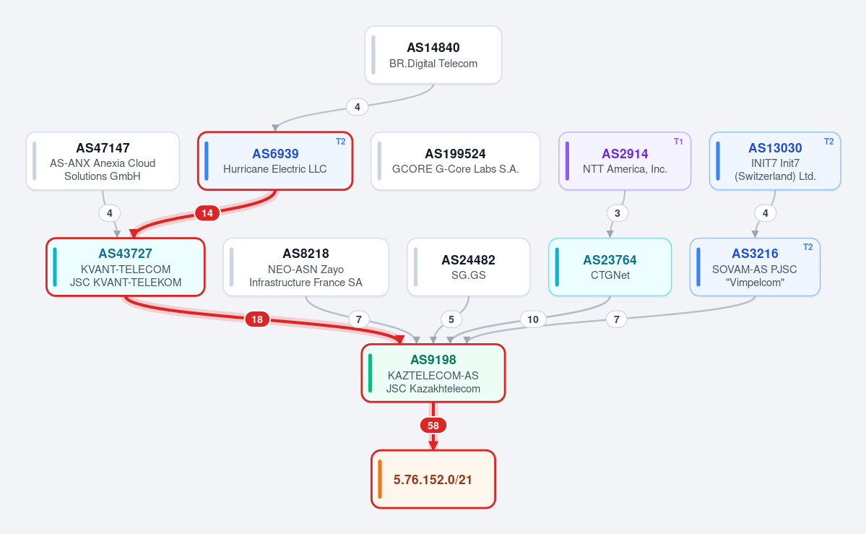
Task: Select the 5.76.152.0/21 prefix node
Action: pos(433,479)
